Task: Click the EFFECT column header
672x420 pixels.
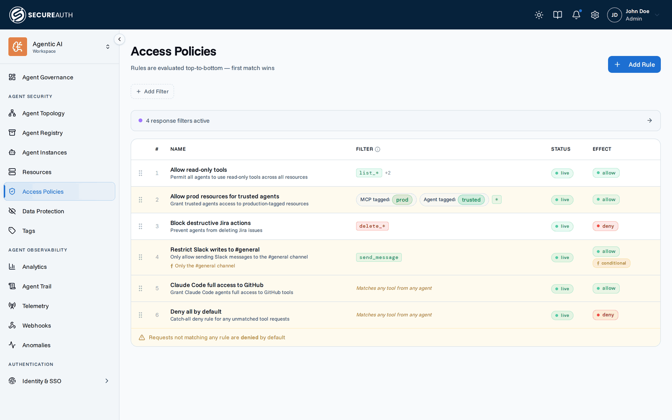Action: (602, 149)
